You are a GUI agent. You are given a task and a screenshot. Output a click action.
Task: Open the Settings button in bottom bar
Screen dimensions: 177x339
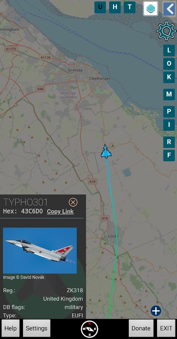37,328
